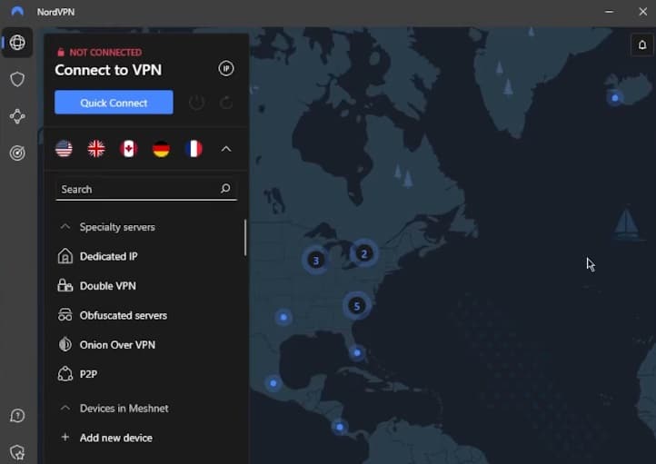This screenshot has height=464, width=656.
Task: Click the Florida server dot on map
Action: [x=357, y=352]
